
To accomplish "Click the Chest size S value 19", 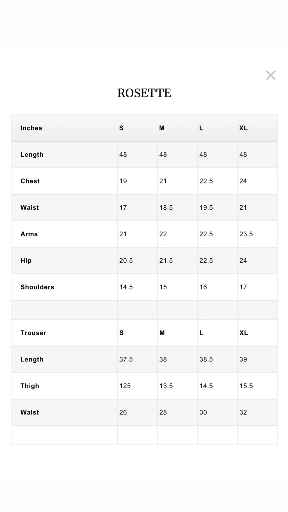I will pos(123,181).
